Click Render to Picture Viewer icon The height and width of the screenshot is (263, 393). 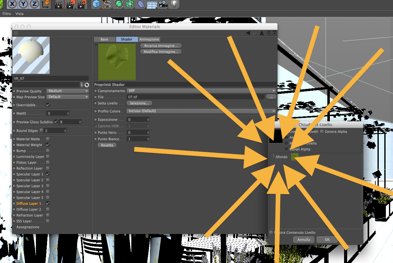tap(70, 4)
